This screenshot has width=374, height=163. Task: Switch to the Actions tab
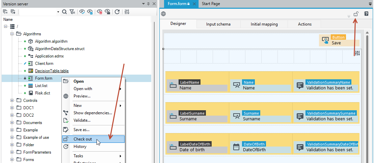[304, 24]
